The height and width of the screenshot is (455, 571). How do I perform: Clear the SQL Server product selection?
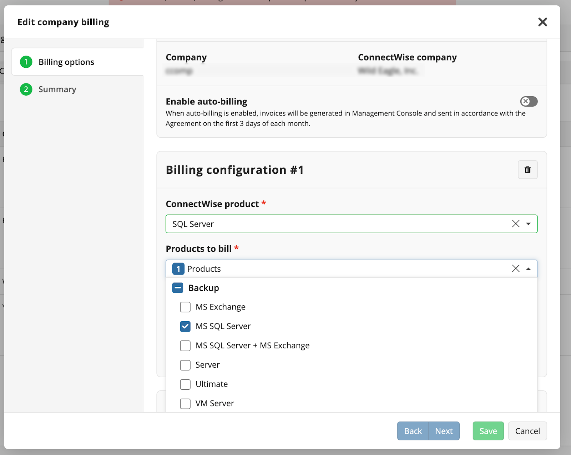(515, 224)
